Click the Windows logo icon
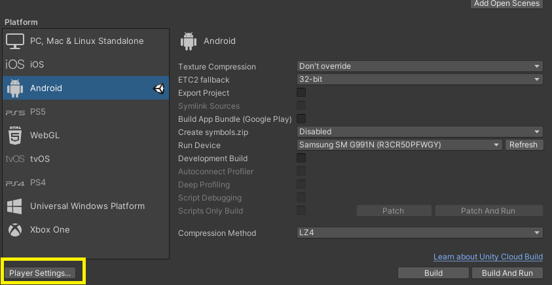552x285 pixels. (x=14, y=206)
